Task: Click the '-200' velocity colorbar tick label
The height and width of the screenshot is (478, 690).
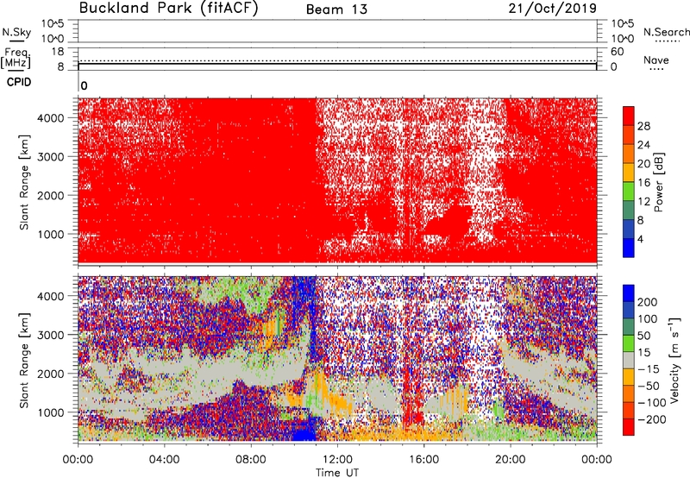Action: click(652, 419)
